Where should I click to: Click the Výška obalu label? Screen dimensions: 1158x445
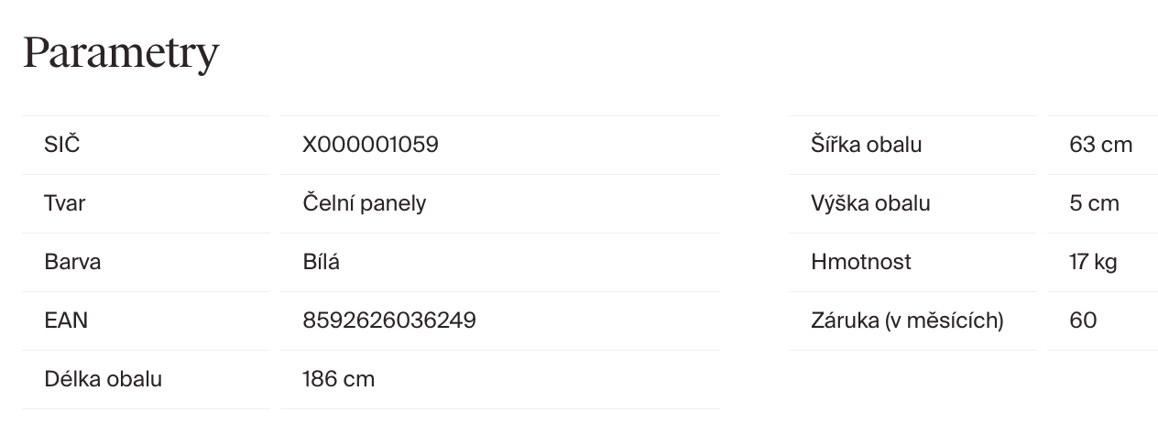[870, 203]
